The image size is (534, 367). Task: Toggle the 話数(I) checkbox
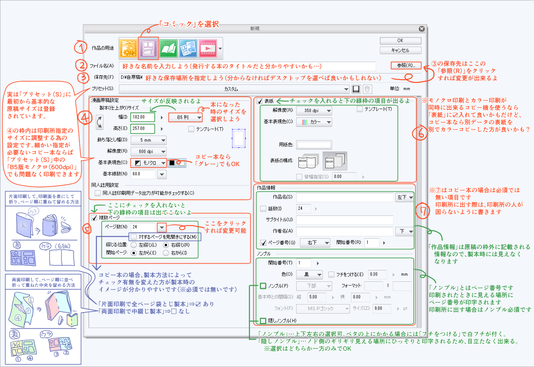click(263, 209)
